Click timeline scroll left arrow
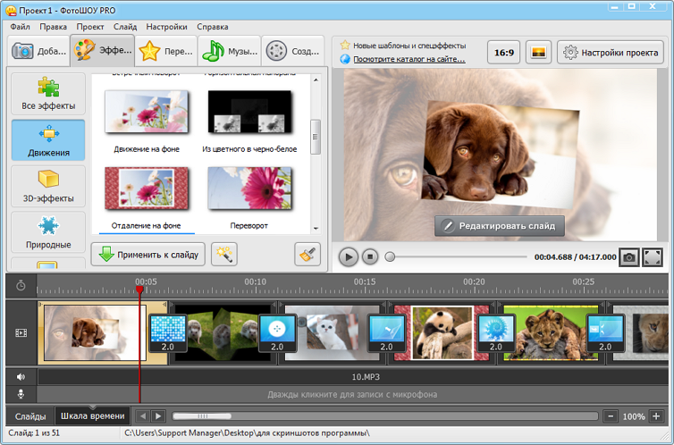Screen dimensions: 674x445 tap(143, 416)
